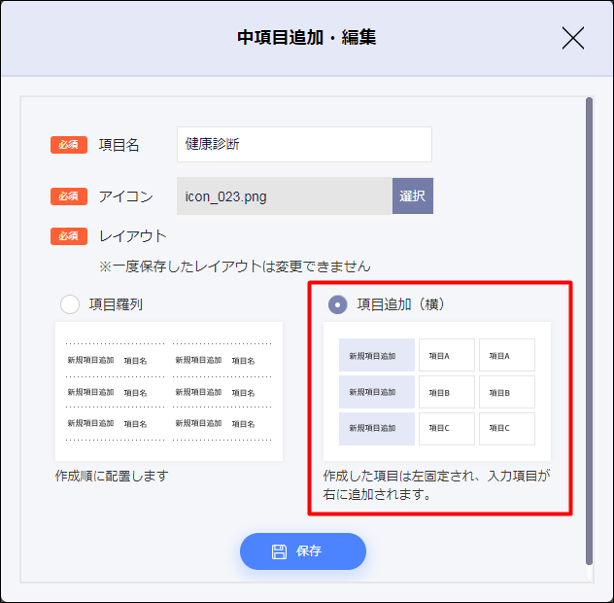Screen dimensions: 614x603
Task: Click the vertical scrollbar of the dialog
Action: [x=589, y=331]
